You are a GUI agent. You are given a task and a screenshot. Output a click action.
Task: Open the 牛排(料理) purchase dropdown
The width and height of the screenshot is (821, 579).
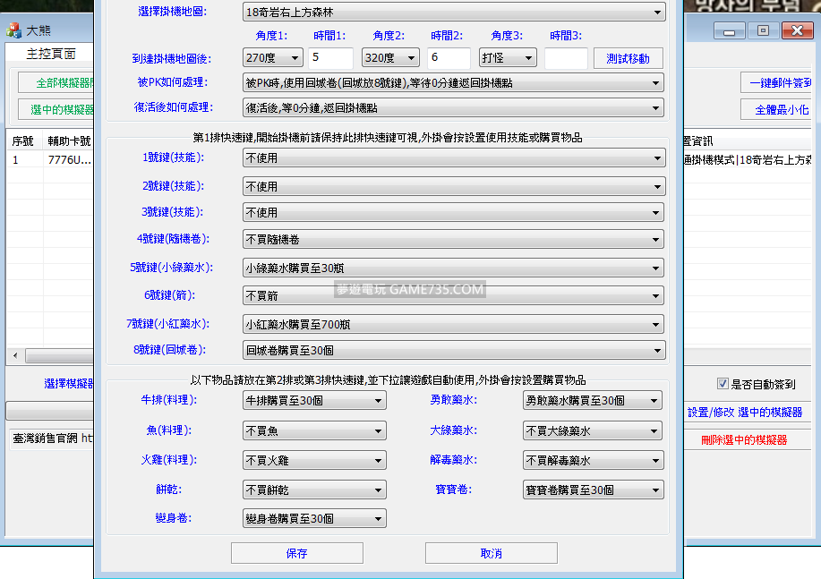314,401
